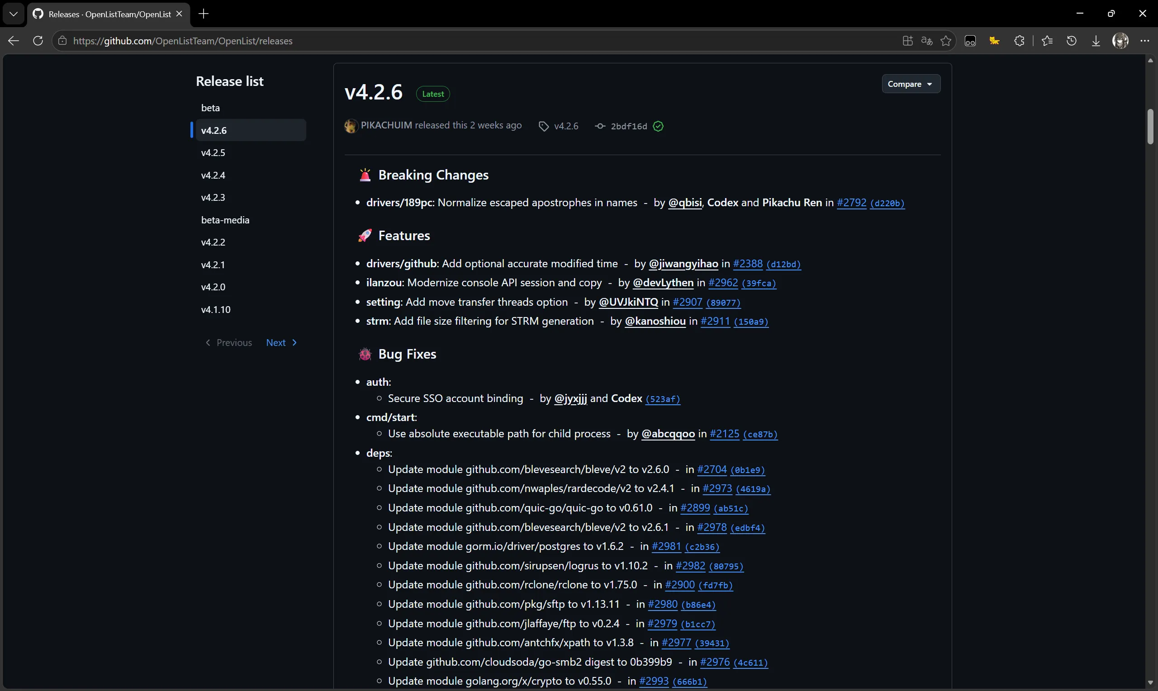The height and width of the screenshot is (691, 1158).
Task: Open PIKACHUIM user profile link
Action: (x=386, y=125)
